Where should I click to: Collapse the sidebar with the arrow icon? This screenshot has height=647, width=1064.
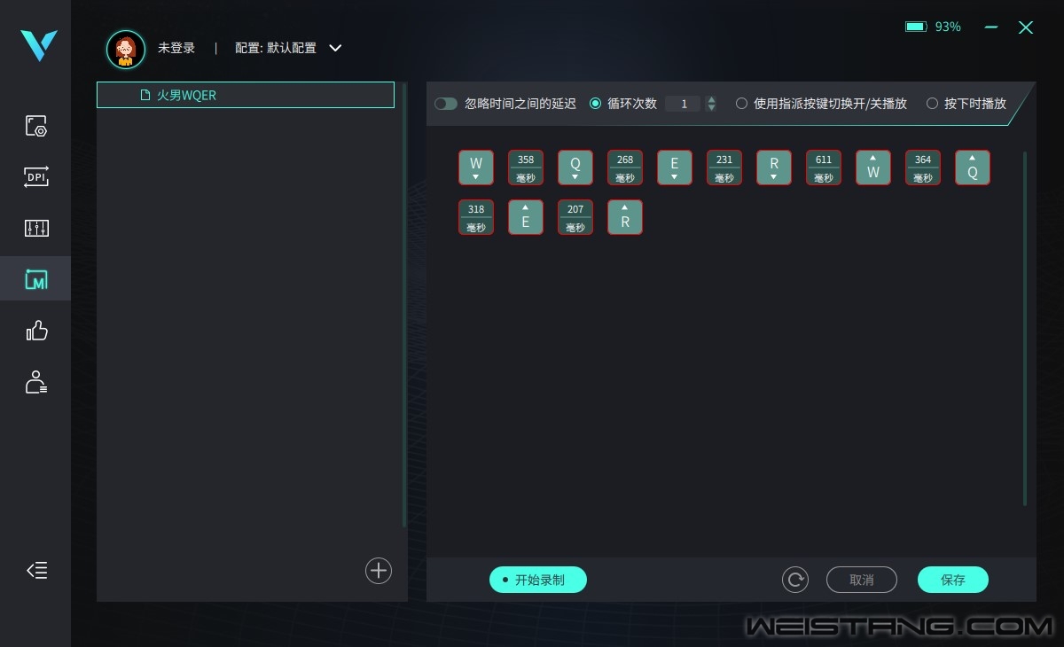click(36, 571)
